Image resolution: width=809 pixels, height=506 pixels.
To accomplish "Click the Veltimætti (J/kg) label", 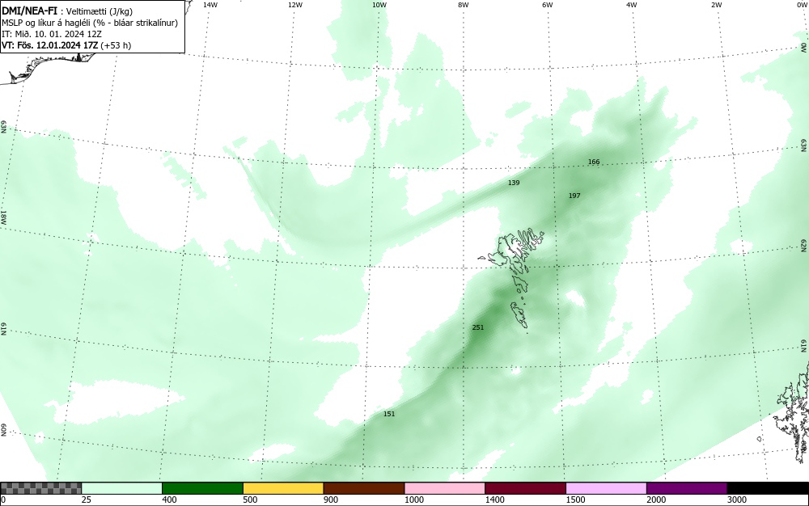I will coord(100,11).
